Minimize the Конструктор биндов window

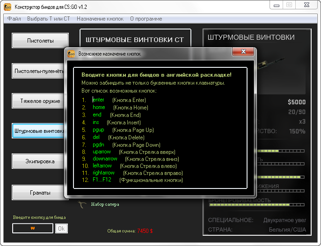[x=277, y=5]
